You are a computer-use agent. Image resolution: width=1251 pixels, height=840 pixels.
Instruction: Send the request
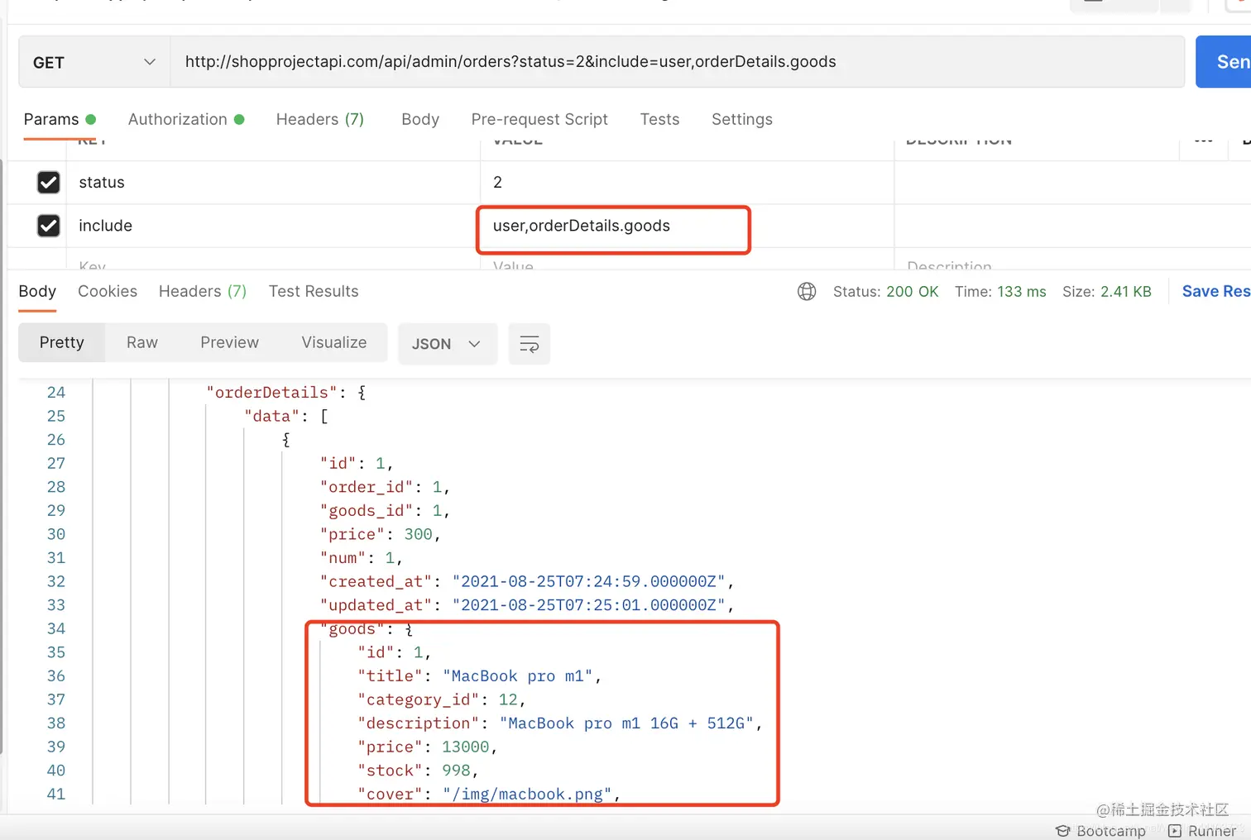(x=1225, y=62)
